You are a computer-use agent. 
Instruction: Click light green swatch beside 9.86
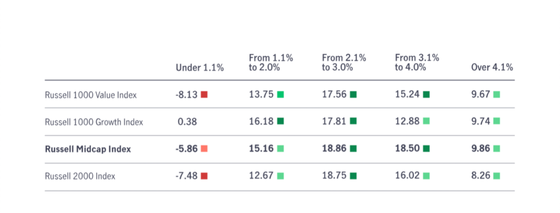tap(497, 149)
